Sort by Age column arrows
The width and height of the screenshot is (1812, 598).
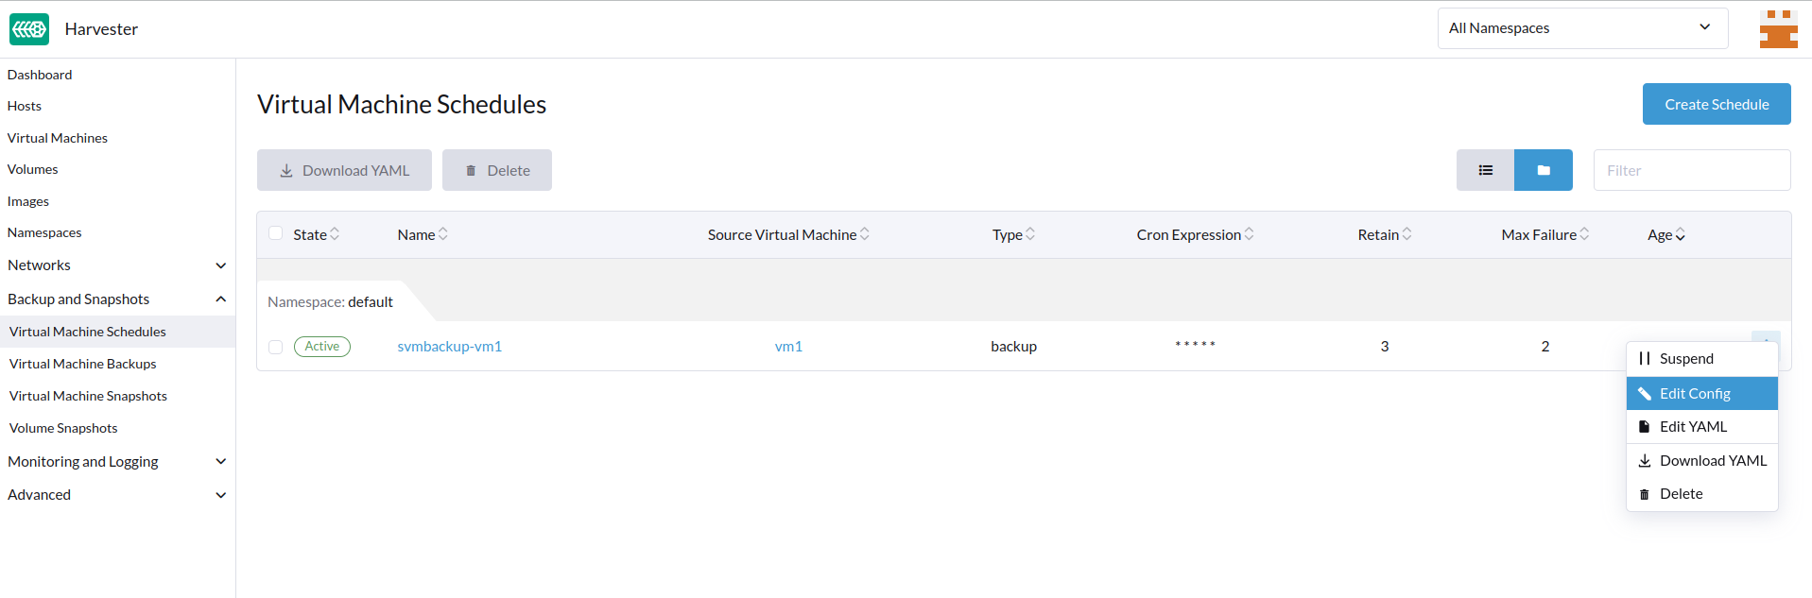click(x=1680, y=235)
